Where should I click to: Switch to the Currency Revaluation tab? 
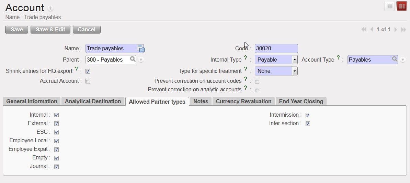tap(243, 101)
